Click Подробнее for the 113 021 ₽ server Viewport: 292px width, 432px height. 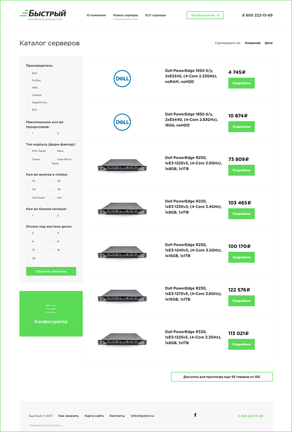tap(242, 344)
